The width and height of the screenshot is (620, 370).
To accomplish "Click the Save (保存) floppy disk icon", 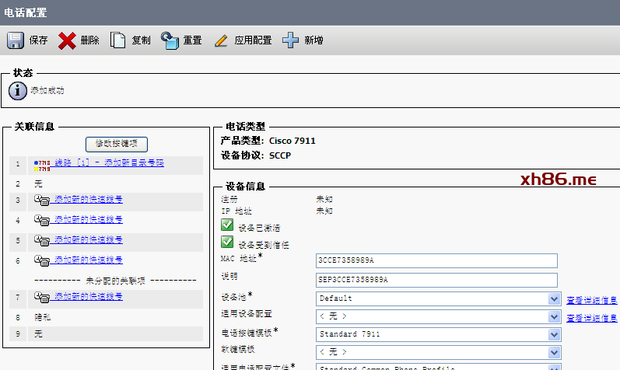I will [x=16, y=40].
